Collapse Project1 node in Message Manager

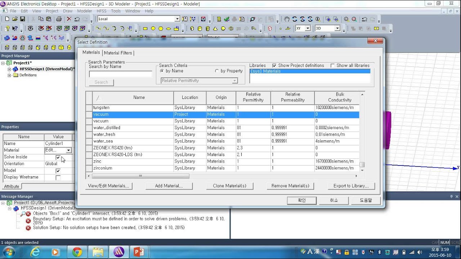click(3, 203)
